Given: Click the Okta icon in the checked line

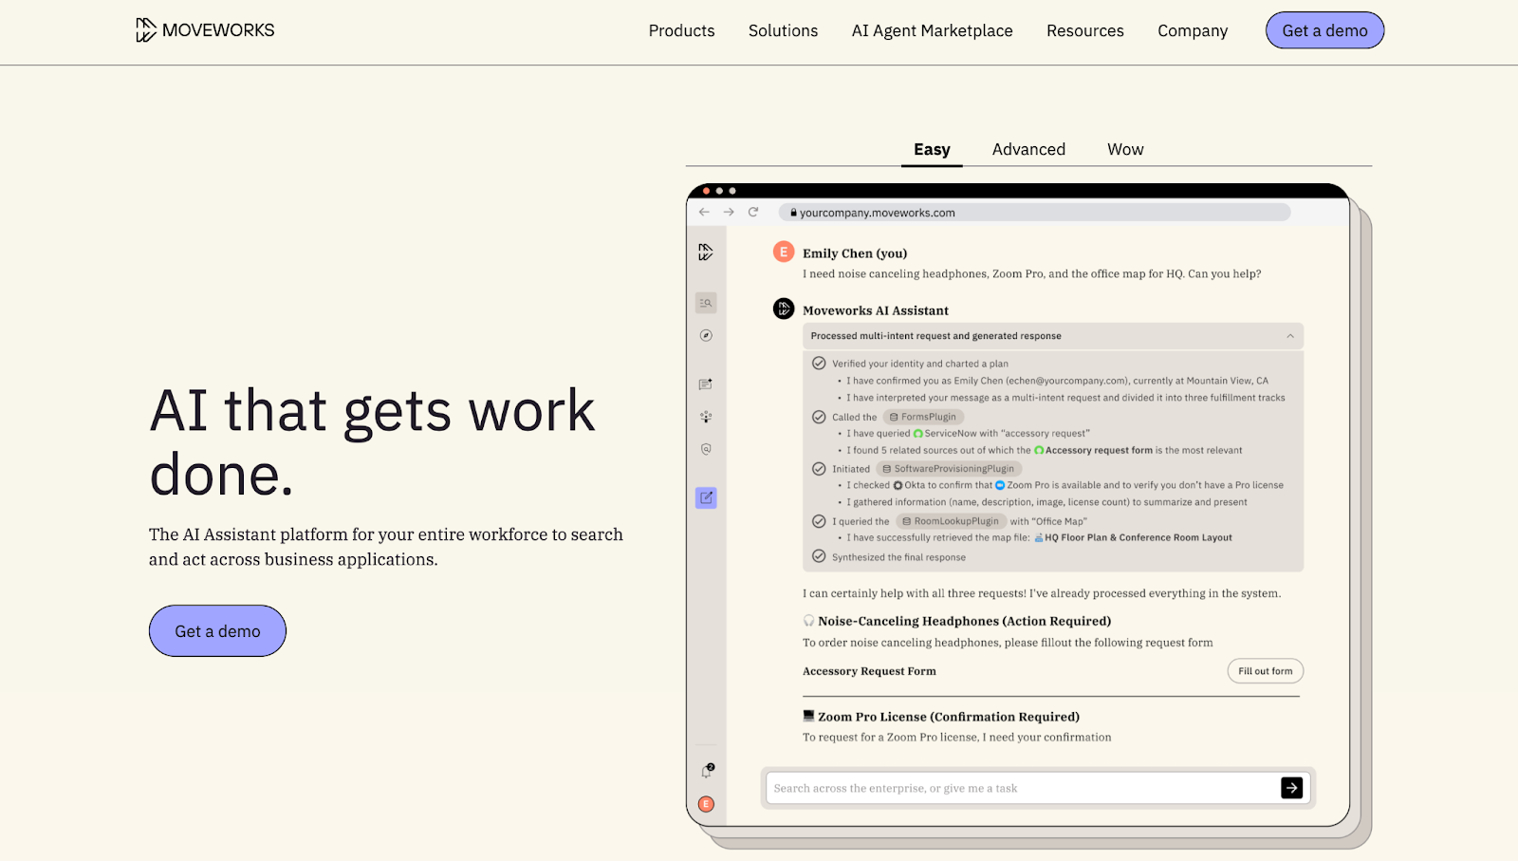Looking at the screenshot, I should coord(898,485).
